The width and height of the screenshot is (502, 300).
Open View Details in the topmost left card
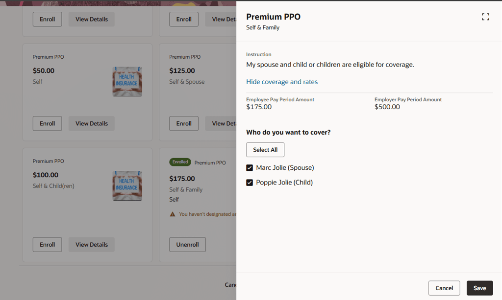[x=92, y=20]
